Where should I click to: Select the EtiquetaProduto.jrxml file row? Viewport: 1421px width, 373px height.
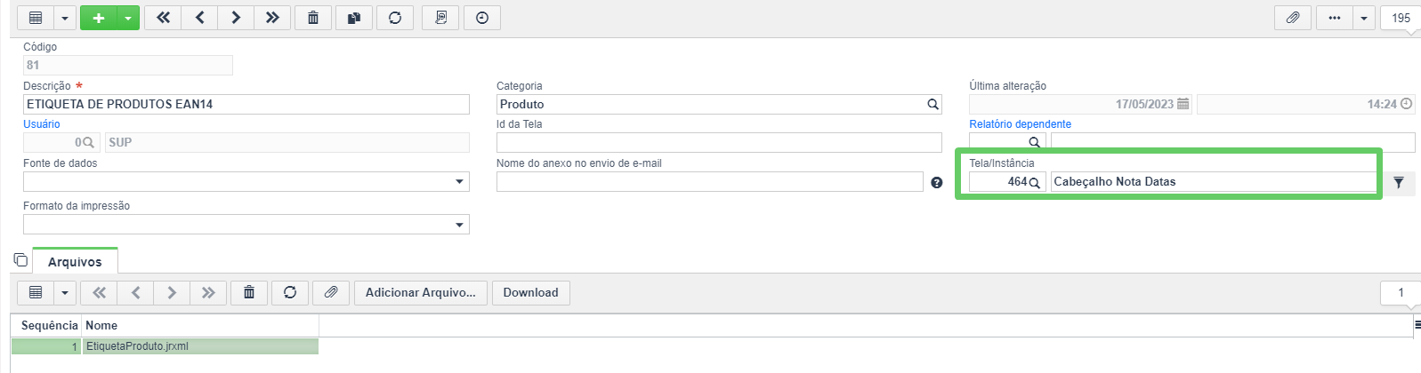tap(165, 346)
